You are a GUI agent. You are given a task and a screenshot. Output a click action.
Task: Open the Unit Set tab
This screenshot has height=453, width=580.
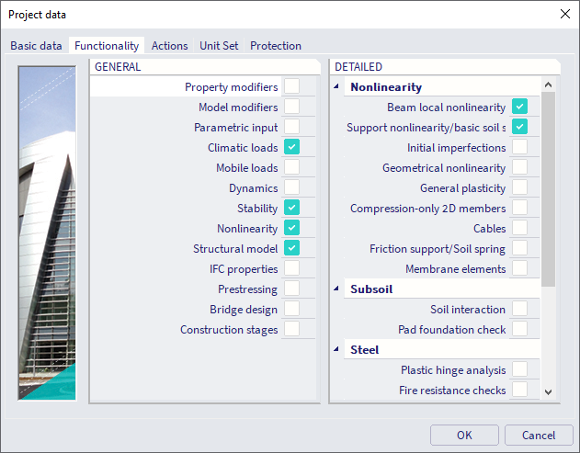click(x=219, y=46)
